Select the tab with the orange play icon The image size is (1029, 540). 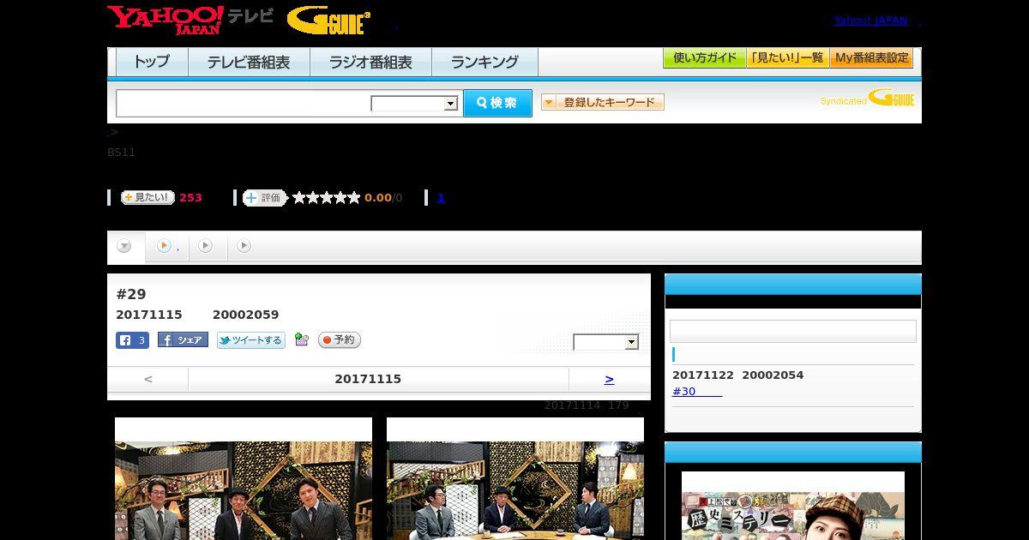(167, 247)
